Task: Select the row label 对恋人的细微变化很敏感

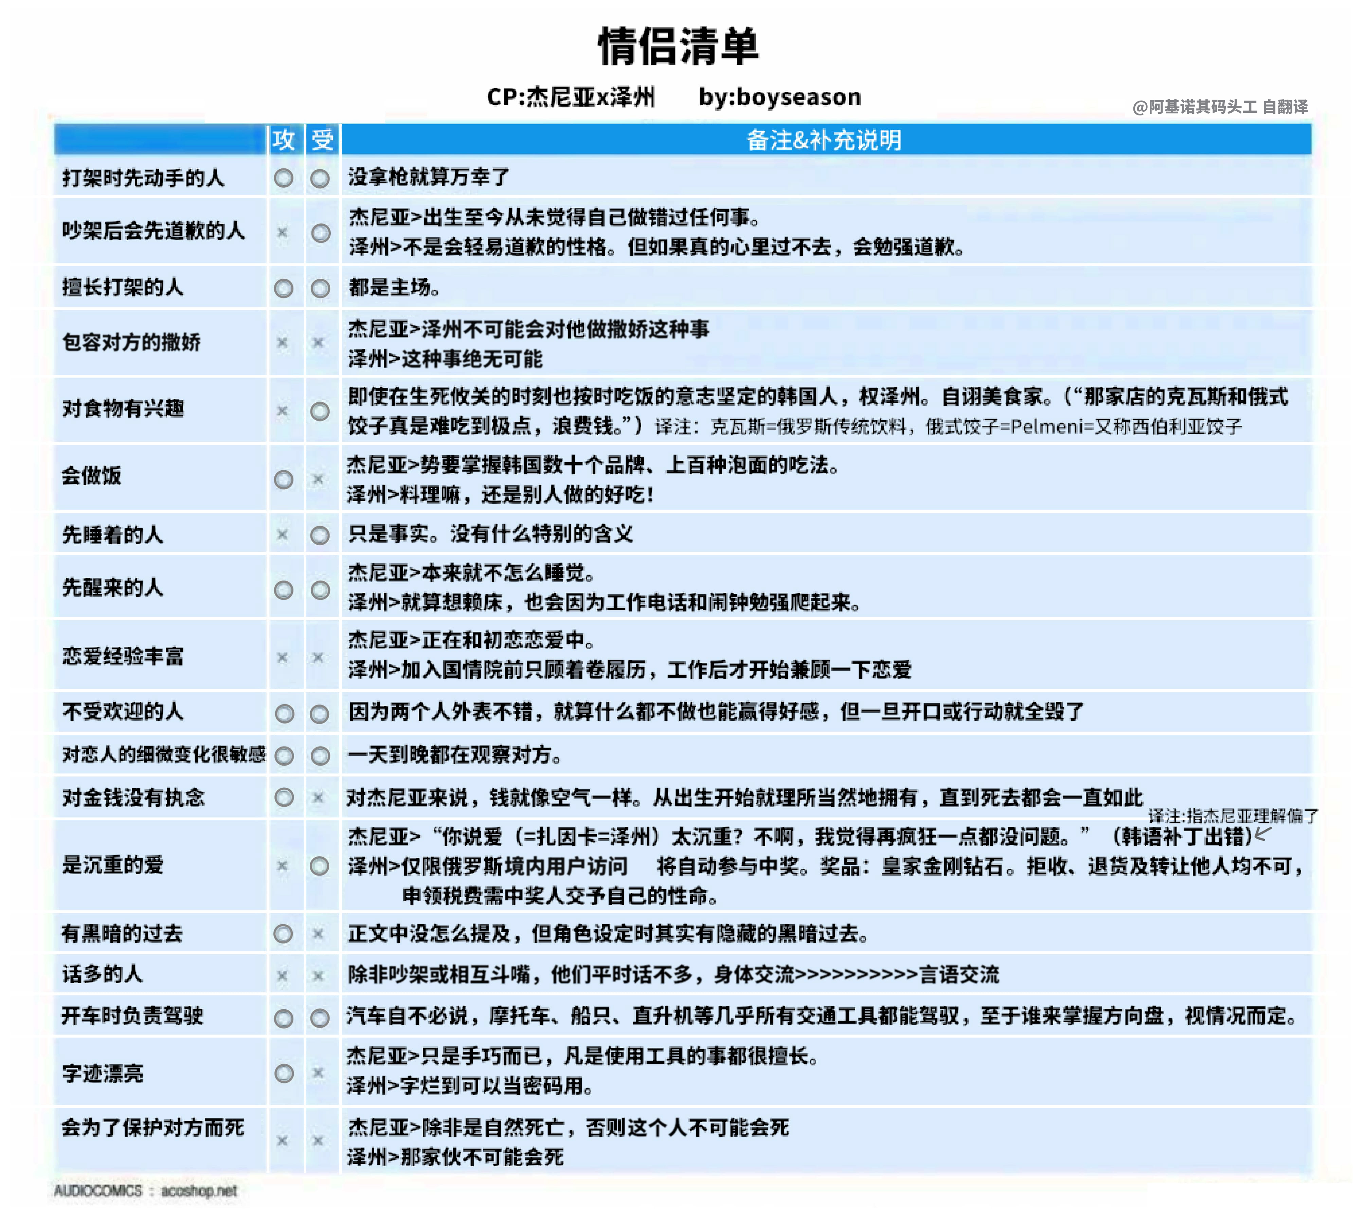Action: 164,754
